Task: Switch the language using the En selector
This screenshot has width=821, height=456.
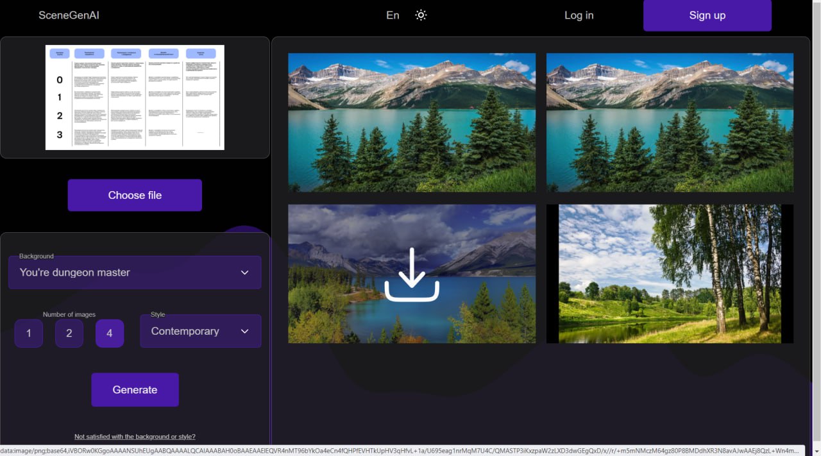Action: [x=393, y=15]
